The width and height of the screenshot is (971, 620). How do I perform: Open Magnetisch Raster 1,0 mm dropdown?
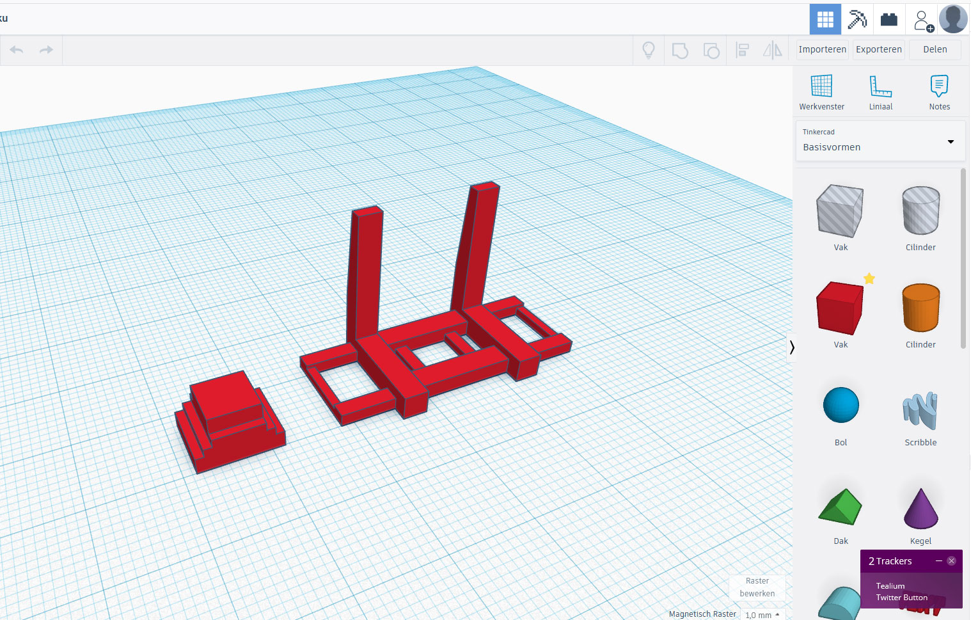(762, 614)
